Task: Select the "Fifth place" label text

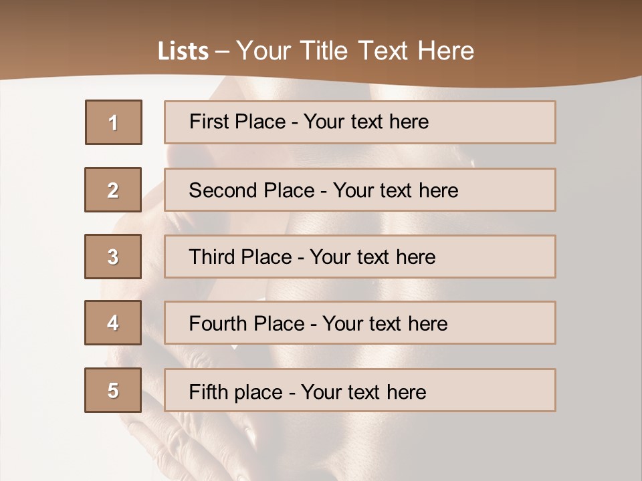Action: click(x=237, y=391)
